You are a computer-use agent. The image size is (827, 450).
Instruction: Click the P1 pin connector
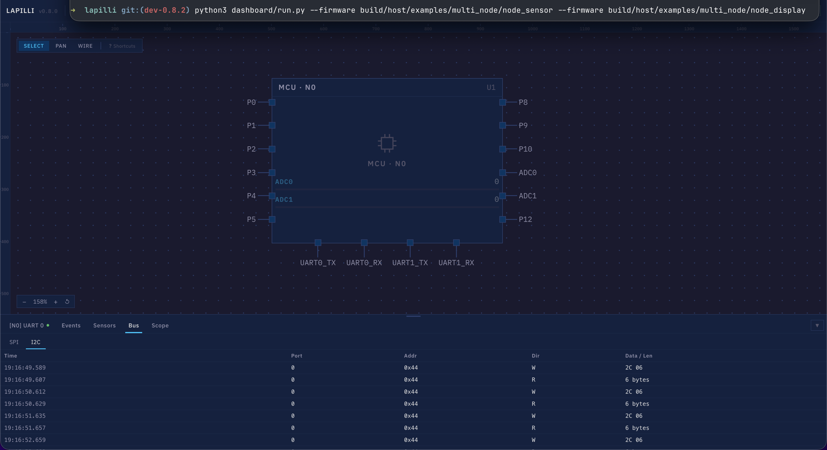pos(272,125)
